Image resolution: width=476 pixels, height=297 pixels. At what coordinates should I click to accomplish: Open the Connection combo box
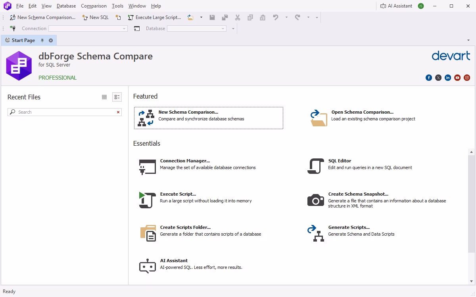88,29
